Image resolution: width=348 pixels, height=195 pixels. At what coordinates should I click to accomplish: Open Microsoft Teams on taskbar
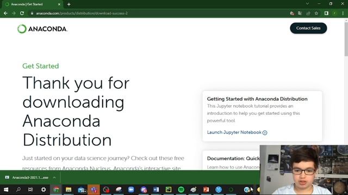(x=94, y=190)
